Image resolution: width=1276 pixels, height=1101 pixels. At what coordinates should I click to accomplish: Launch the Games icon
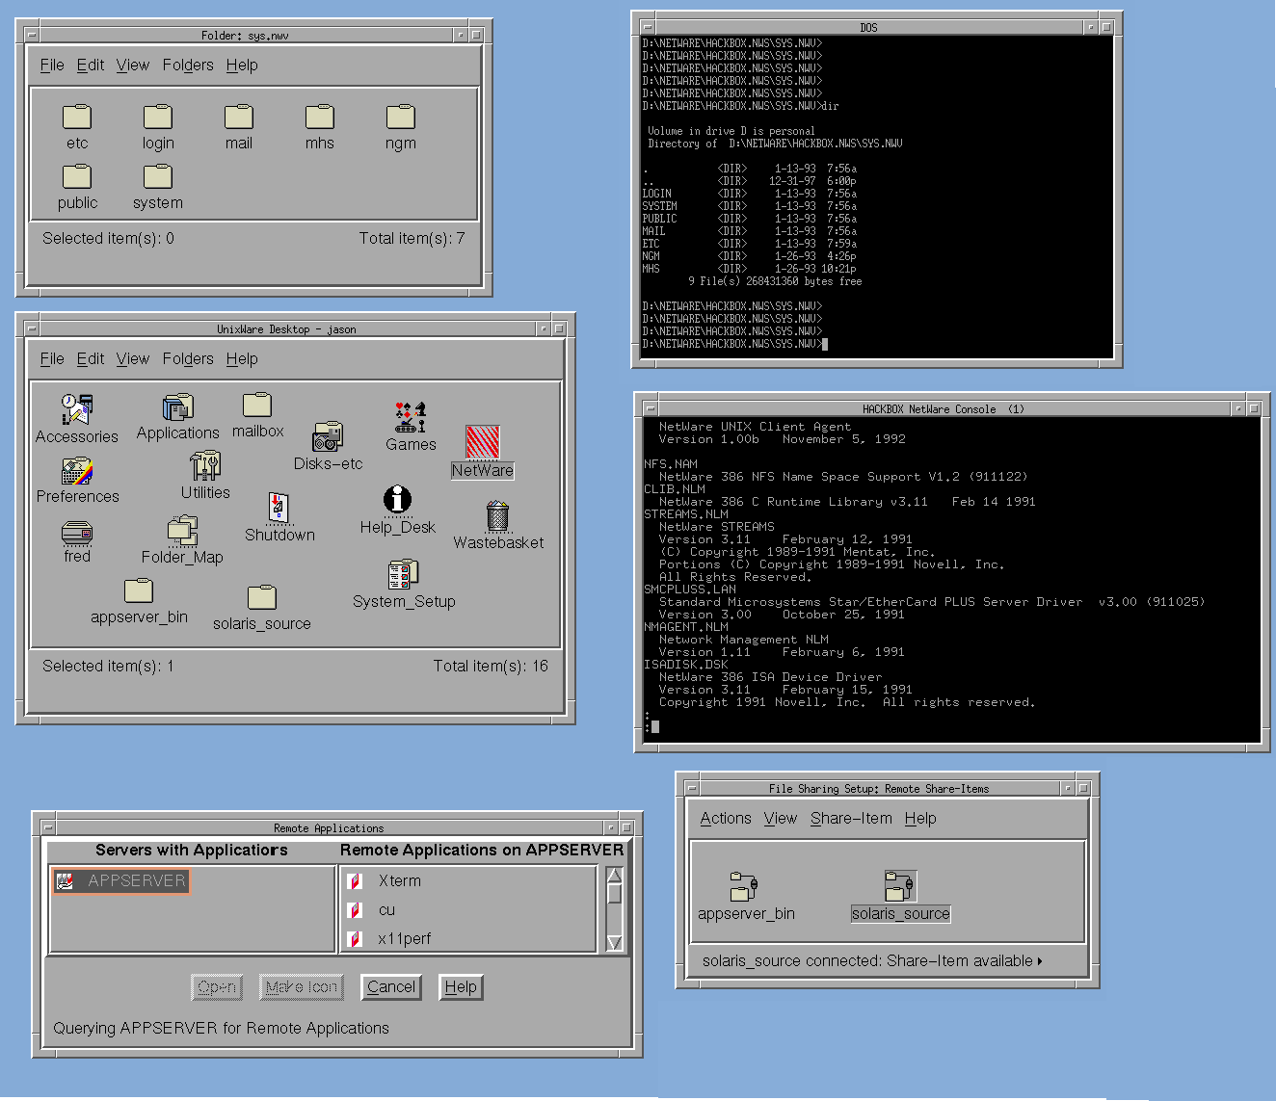point(411,418)
